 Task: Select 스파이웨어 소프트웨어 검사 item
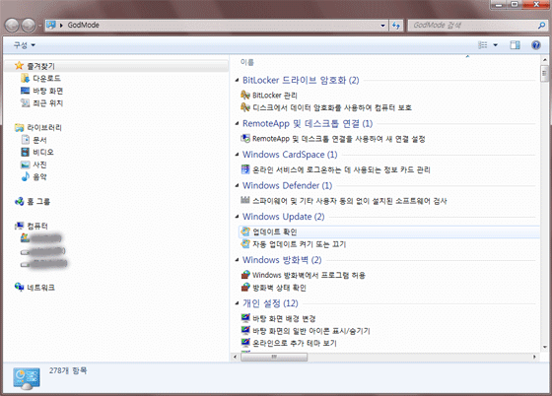[x=350, y=201]
